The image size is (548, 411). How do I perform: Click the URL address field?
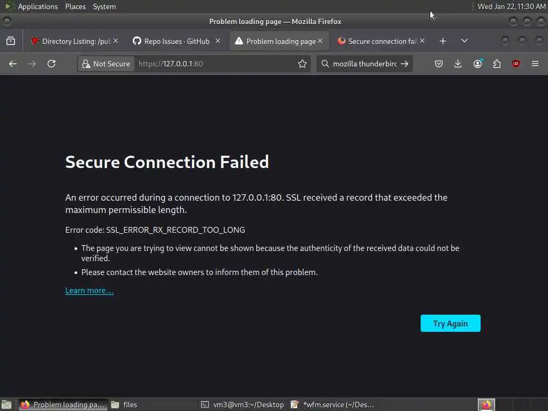[x=214, y=64]
